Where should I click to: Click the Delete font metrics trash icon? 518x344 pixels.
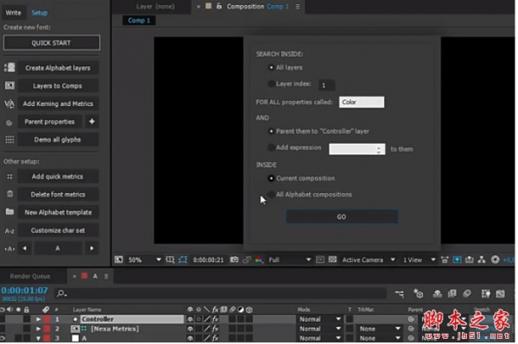pos(9,194)
